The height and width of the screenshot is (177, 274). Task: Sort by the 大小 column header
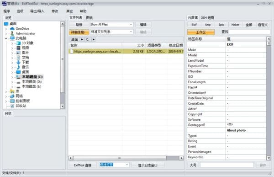click(134, 45)
